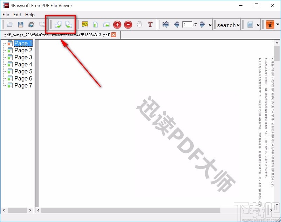Expand the hidden toolbar items chevron near page navigation
The width and height of the screenshot is (281, 222).
pyautogui.click(x=210, y=25)
